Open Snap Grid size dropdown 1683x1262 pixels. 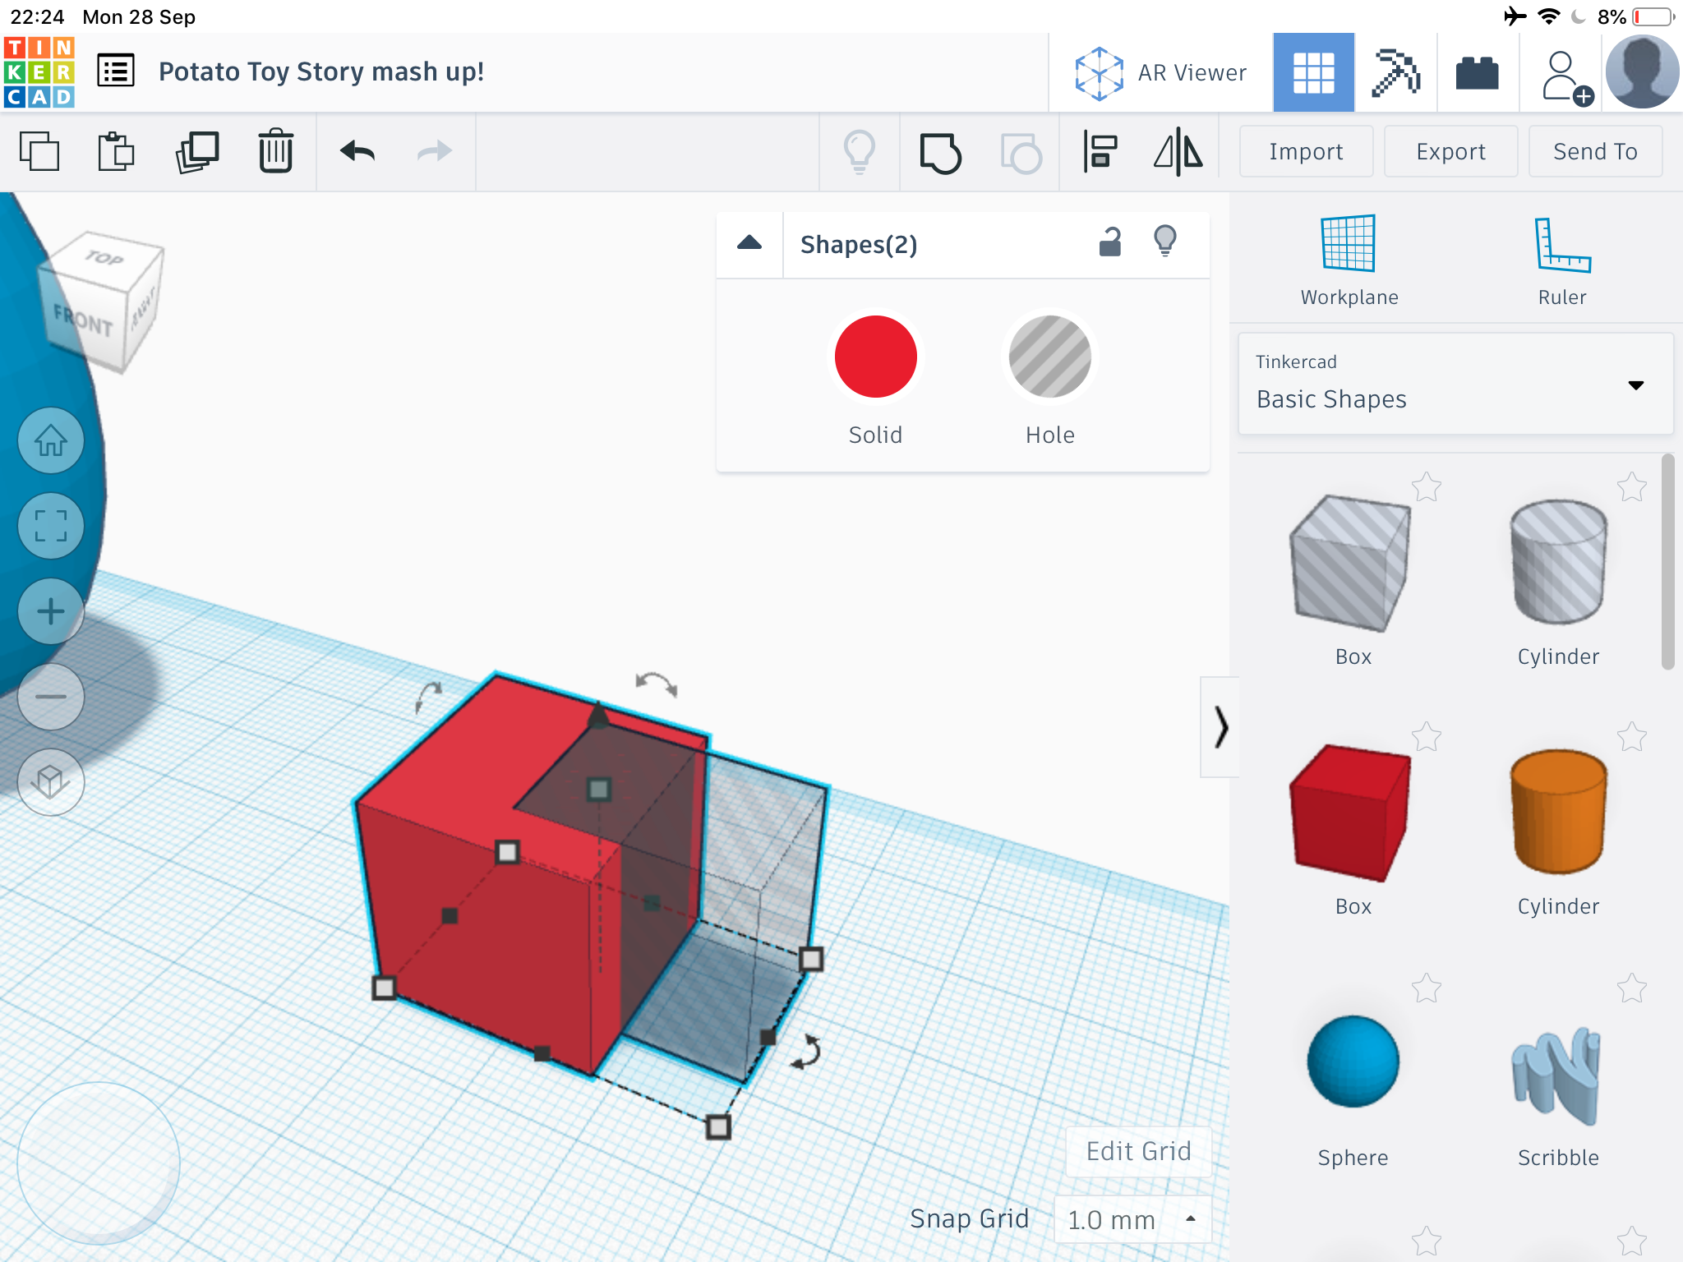click(x=1132, y=1219)
